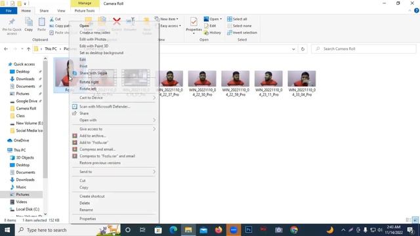Click the ribbon Edit button in Open group
The image size is (420, 236).
[x=210, y=26]
